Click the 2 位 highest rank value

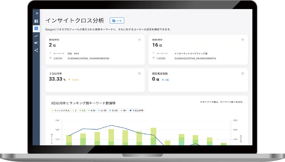[52, 45]
